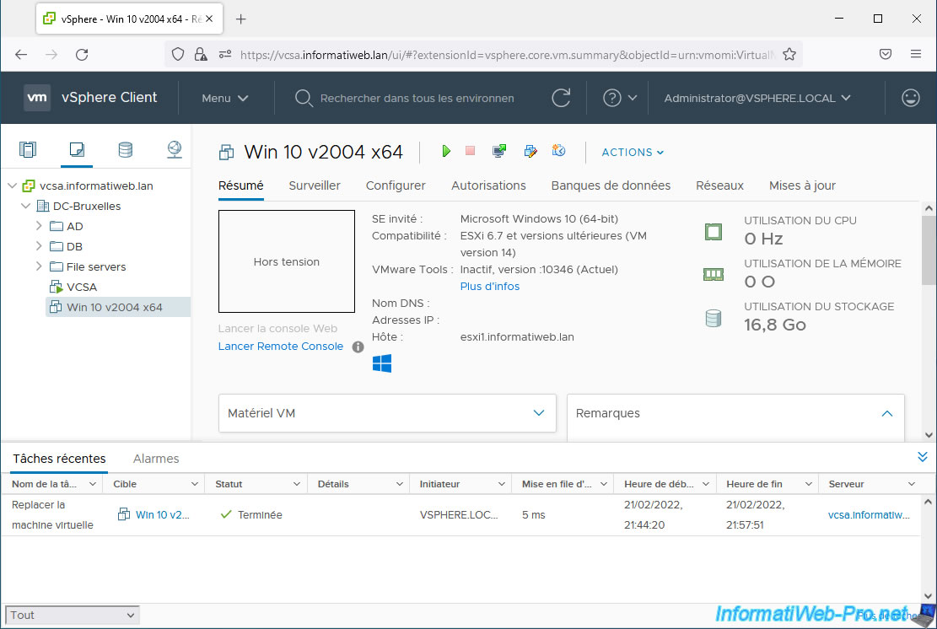
Task: Collapse the DC-Bruxelles datacenter node
Action: pyautogui.click(x=25, y=206)
